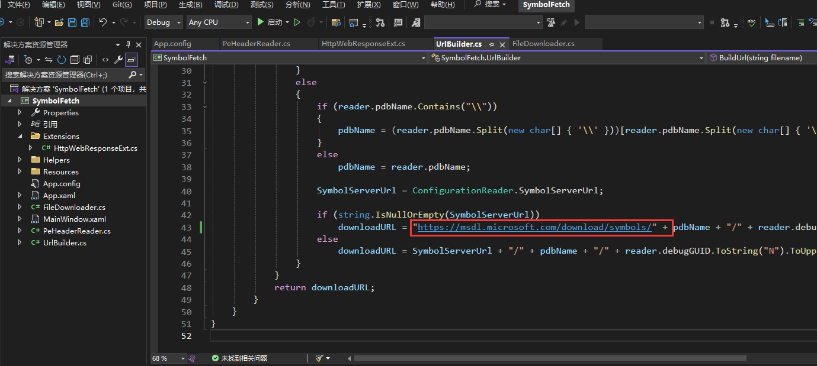Click the sync with active document icon
Screen dimensions: 817x366
49,60
